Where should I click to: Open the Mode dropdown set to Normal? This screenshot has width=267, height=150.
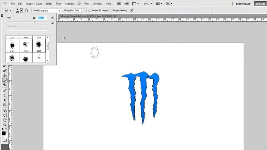51,11
